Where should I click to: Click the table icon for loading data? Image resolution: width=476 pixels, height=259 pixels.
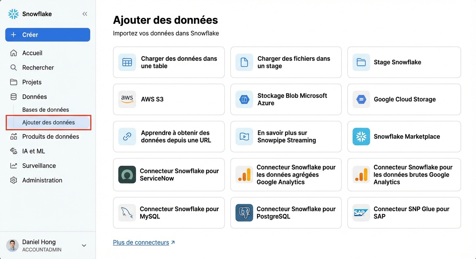(127, 62)
